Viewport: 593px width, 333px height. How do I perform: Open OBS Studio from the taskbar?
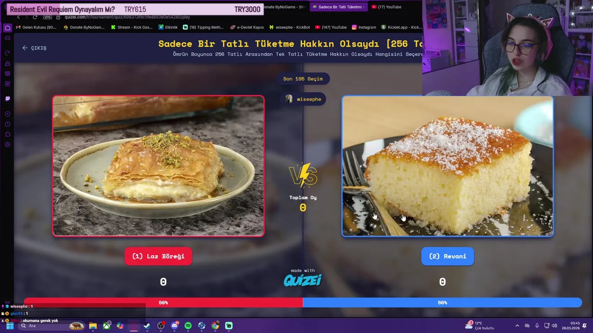pyautogui.click(x=161, y=326)
